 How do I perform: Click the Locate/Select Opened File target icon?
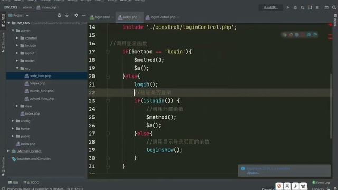click(x=59, y=15)
